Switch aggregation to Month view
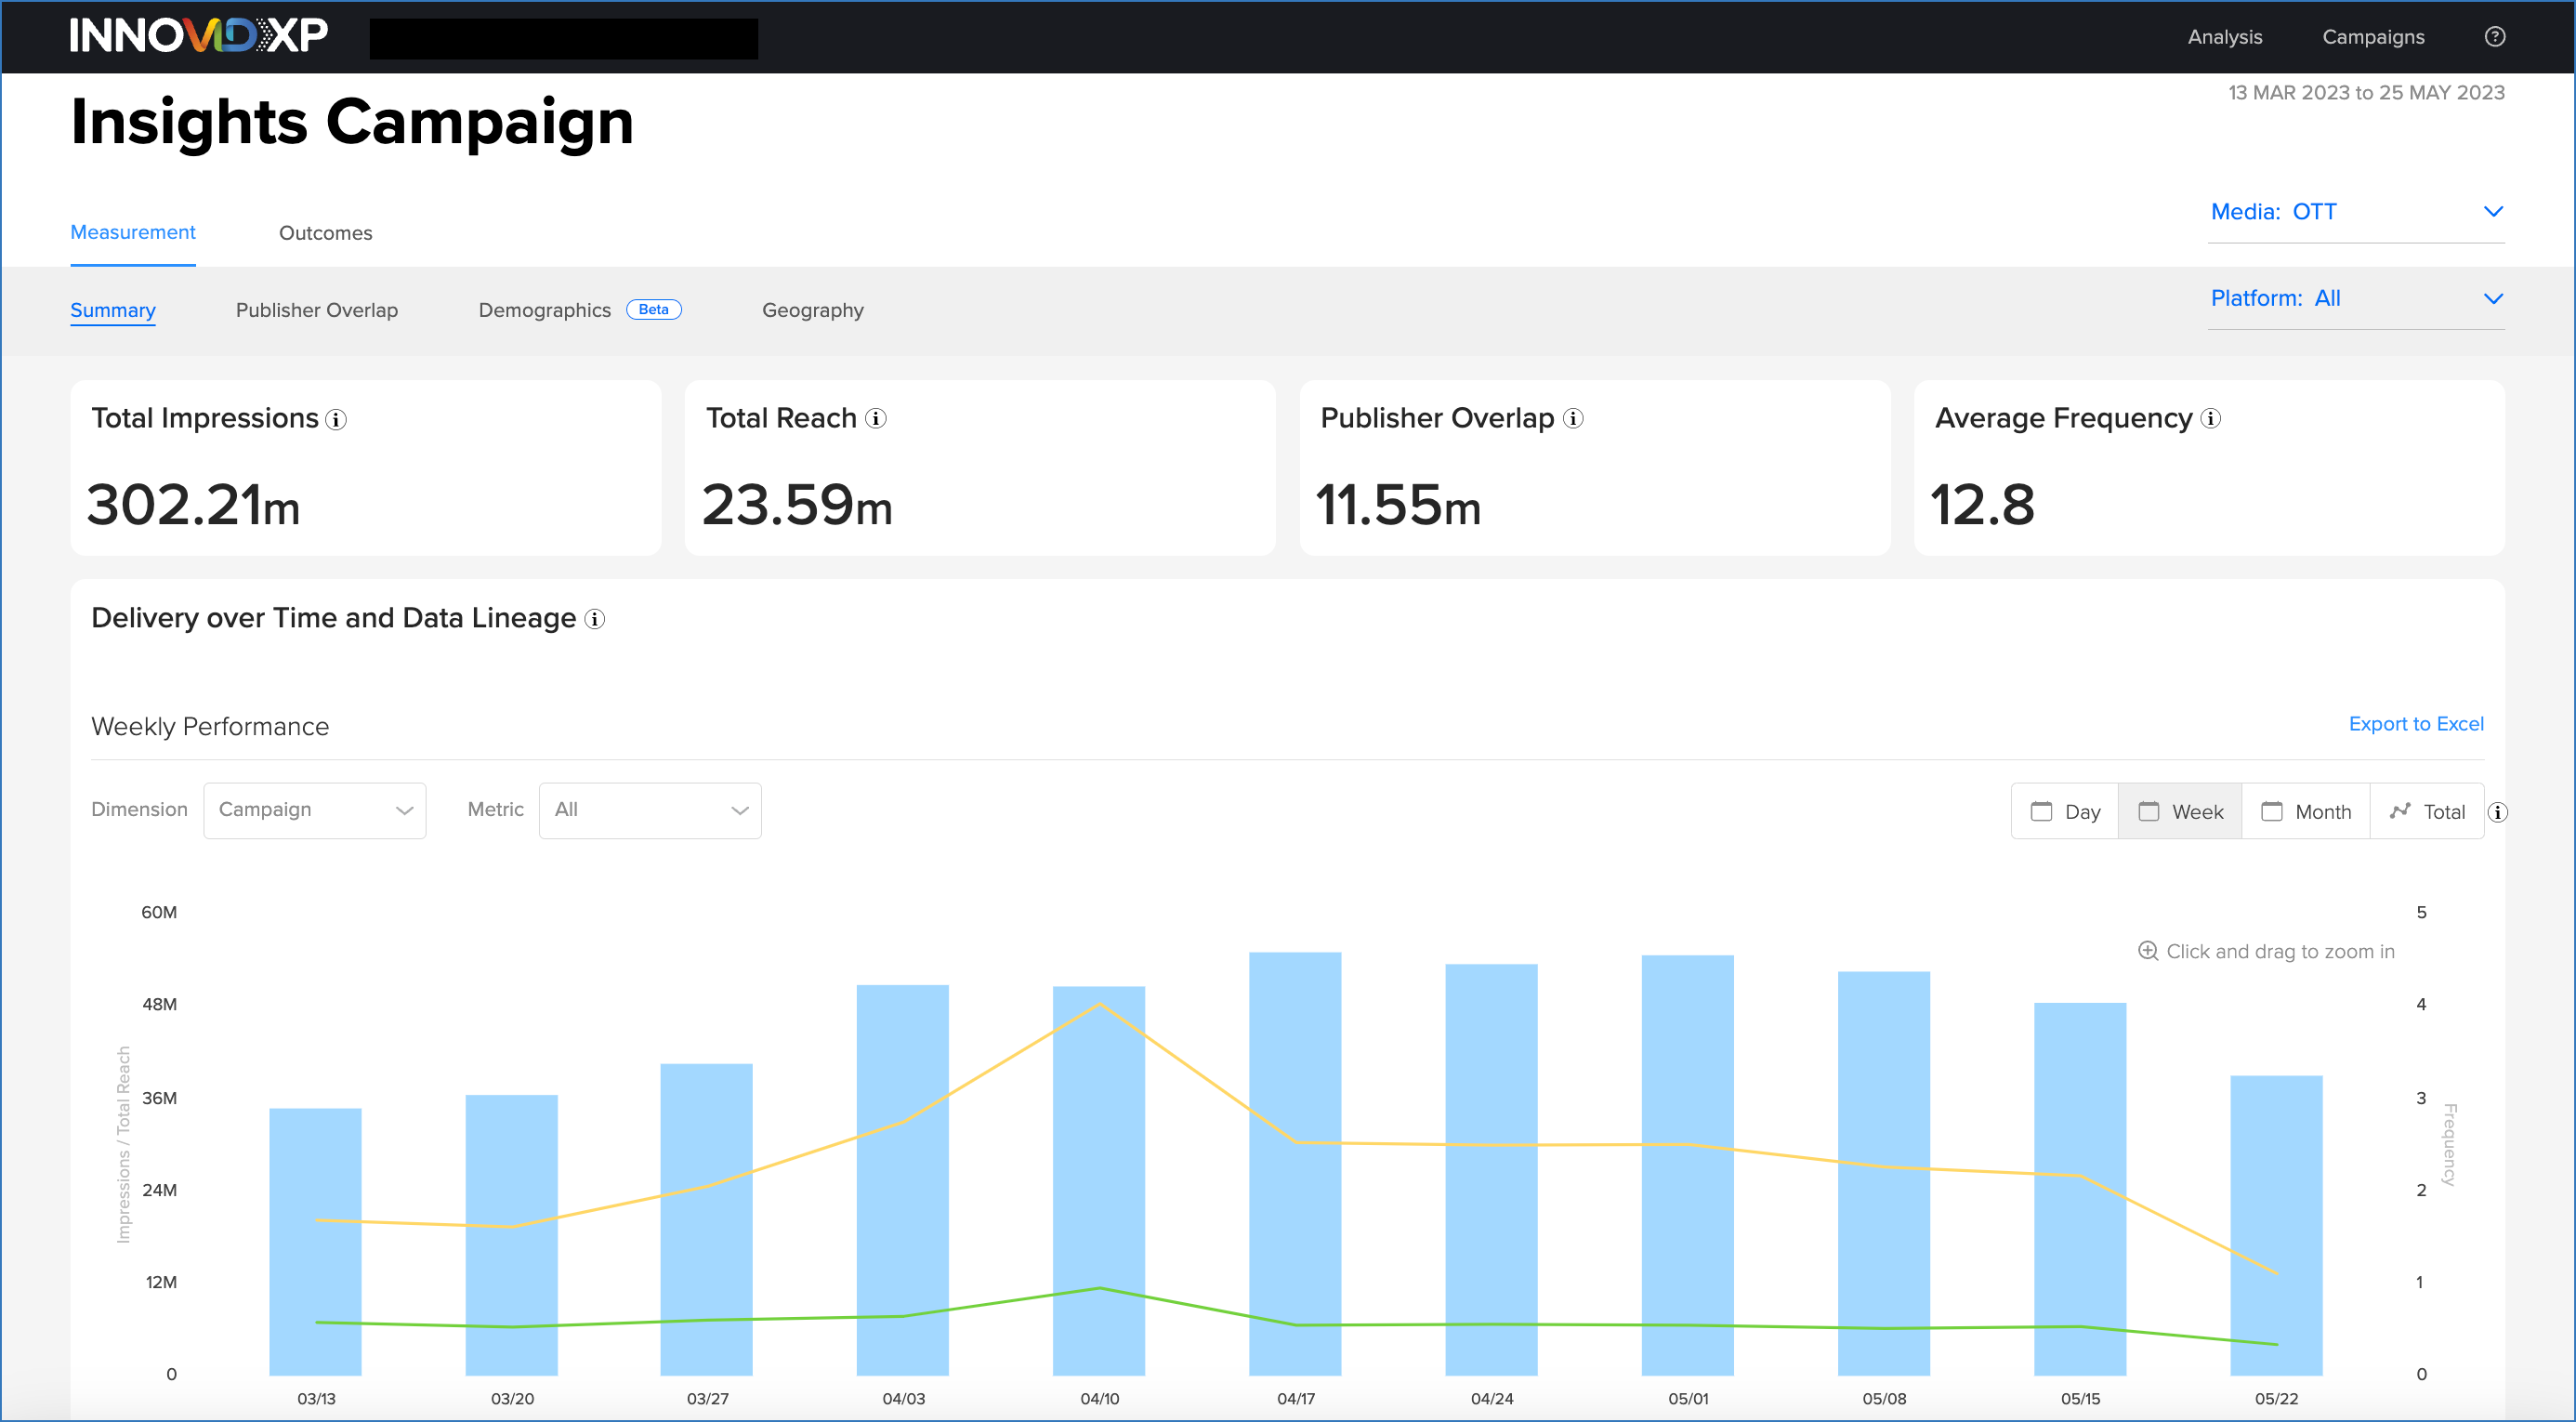Image resolution: width=2576 pixels, height=1422 pixels. (2305, 811)
